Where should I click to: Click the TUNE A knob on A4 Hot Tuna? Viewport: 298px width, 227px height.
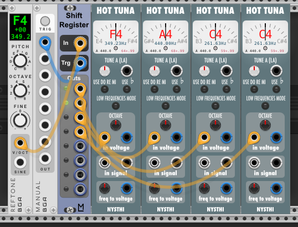155,71
